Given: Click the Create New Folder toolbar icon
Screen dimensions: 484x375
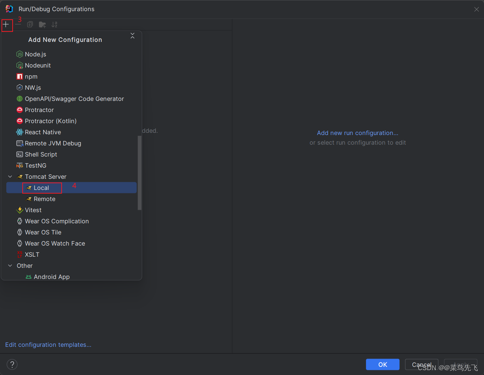Looking at the screenshot, I should 42,24.
